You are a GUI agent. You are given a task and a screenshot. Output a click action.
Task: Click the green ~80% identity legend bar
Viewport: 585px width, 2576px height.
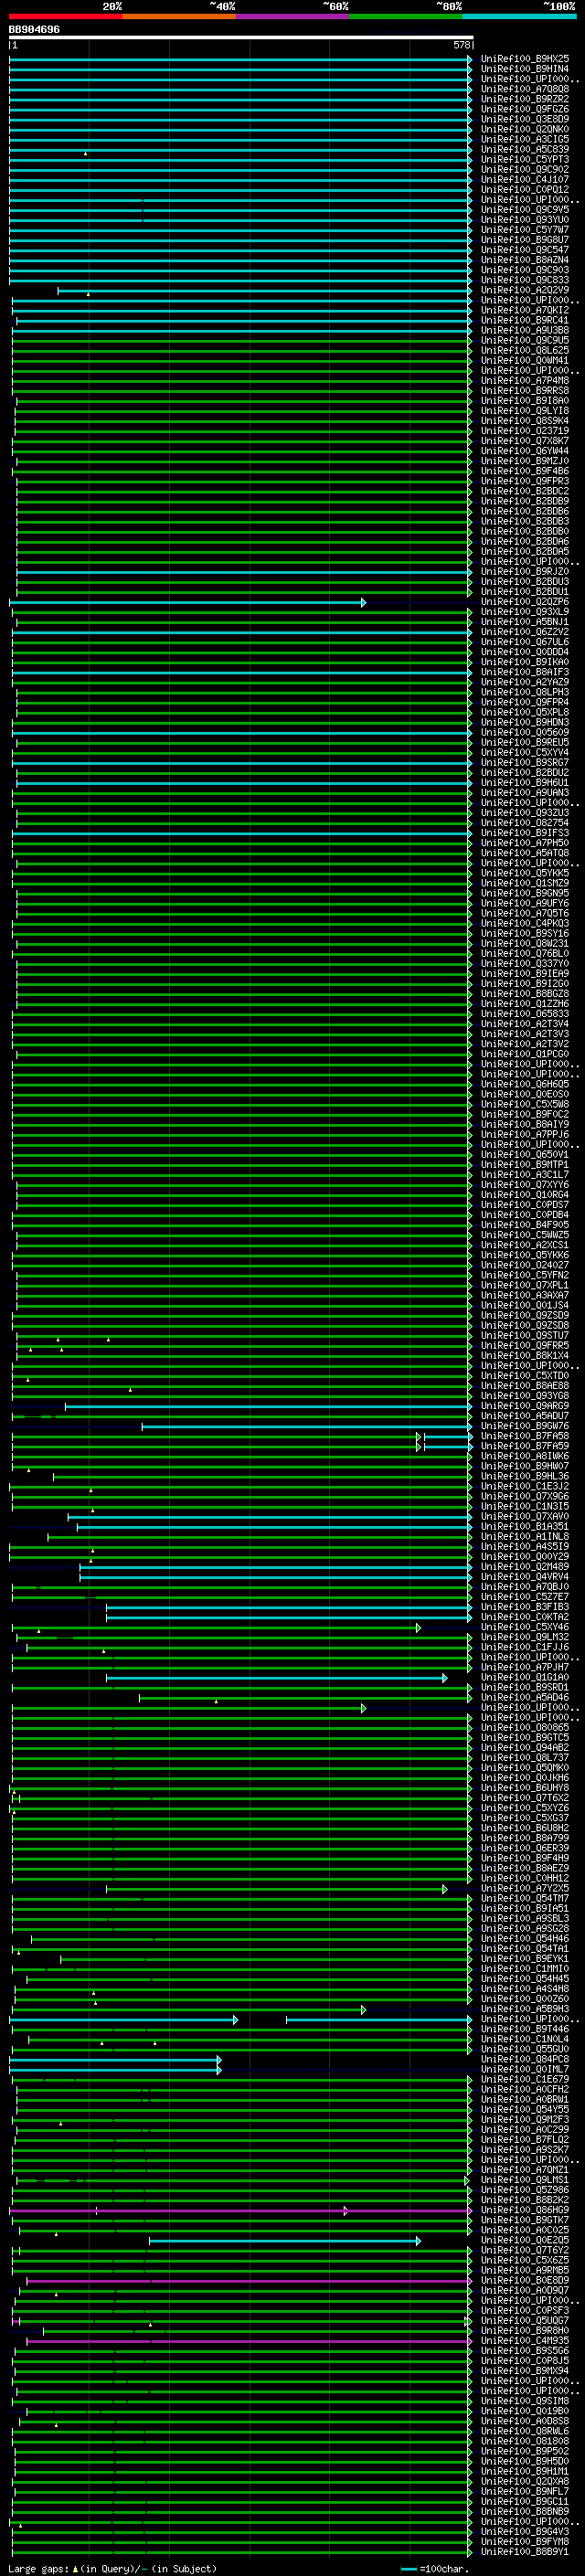[x=406, y=16]
